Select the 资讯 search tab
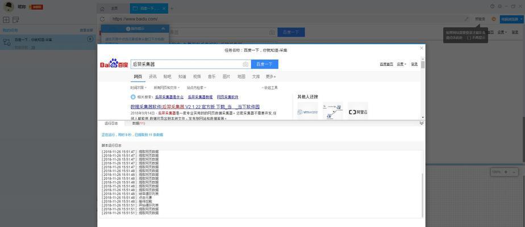The height and width of the screenshot is (227, 525). point(153,77)
